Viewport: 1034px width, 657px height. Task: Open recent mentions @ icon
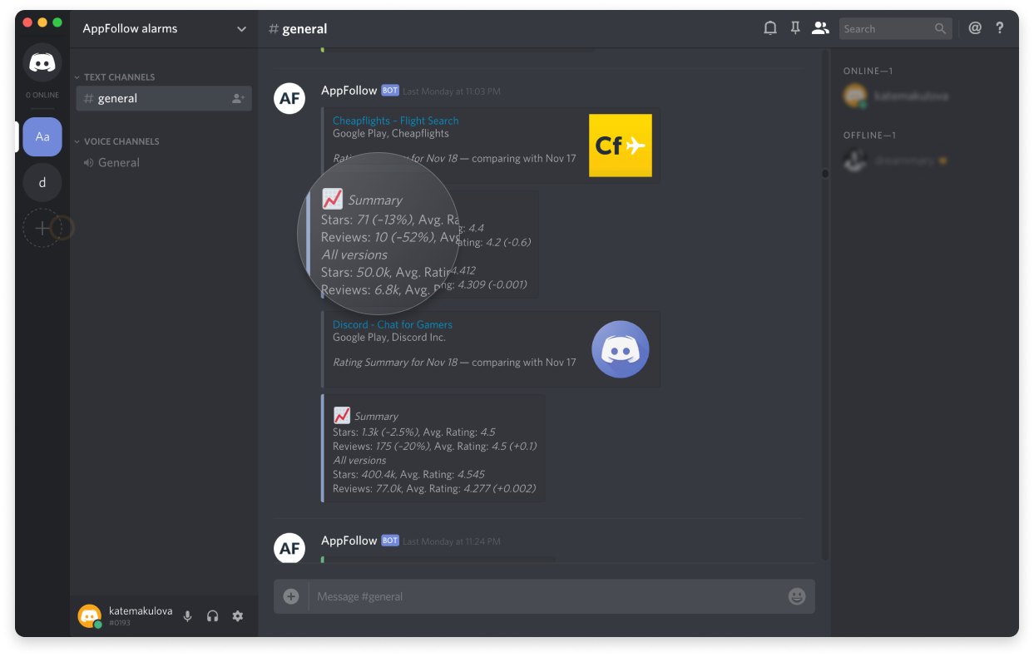975,28
